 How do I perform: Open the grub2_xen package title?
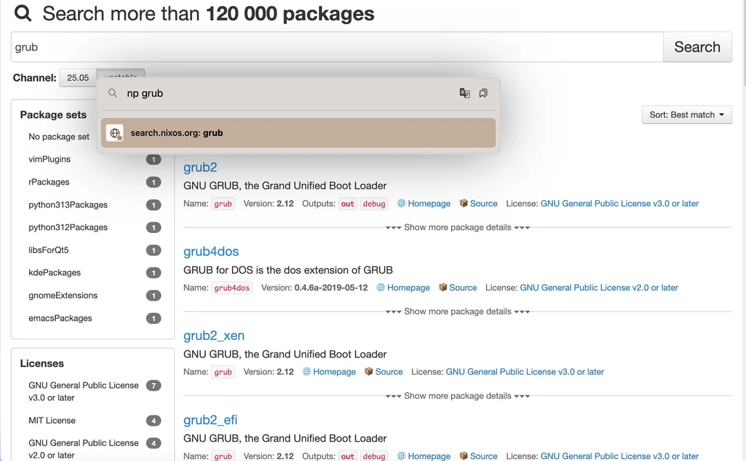(x=213, y=335)
